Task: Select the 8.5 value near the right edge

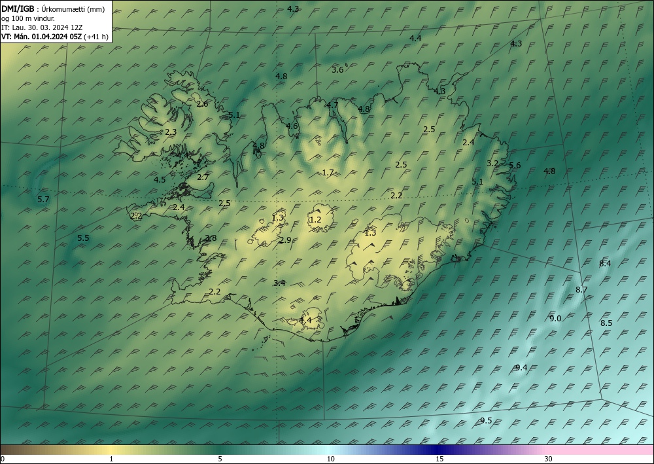Action: [x=606, y=323]
